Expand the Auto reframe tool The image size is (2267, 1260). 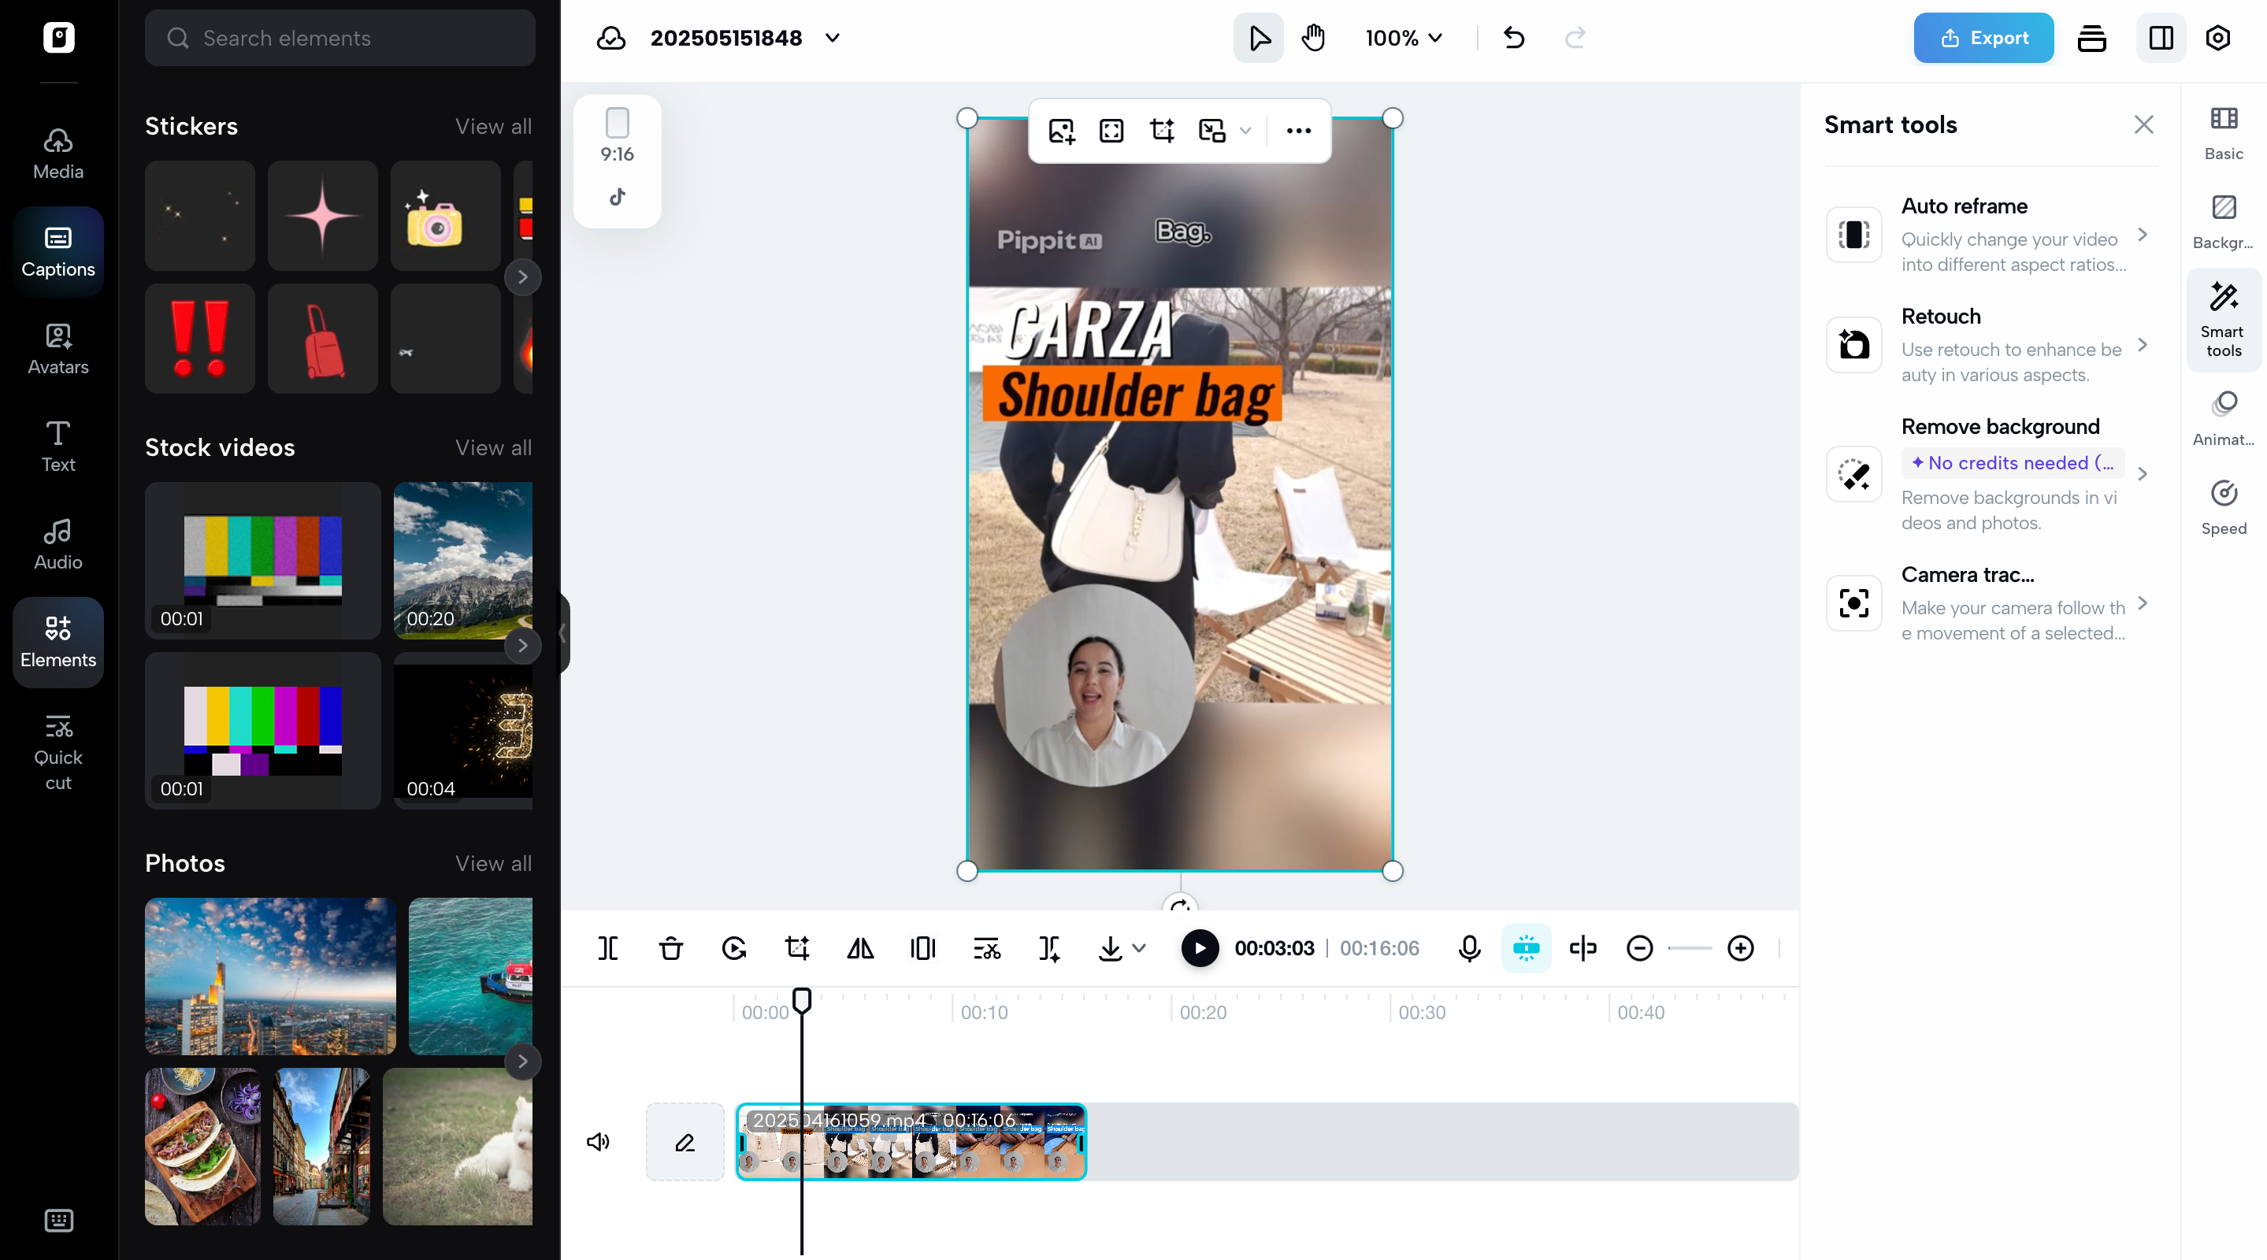click(1991, 234)
